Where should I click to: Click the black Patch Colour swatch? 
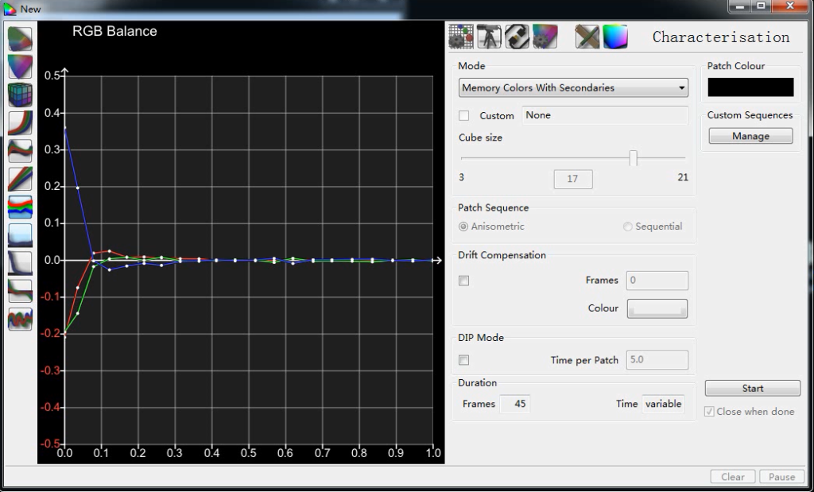tap(750, 87)
